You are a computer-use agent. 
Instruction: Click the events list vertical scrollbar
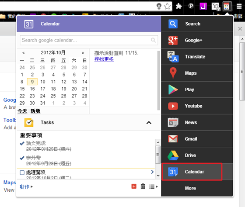[x=158, y=80]
